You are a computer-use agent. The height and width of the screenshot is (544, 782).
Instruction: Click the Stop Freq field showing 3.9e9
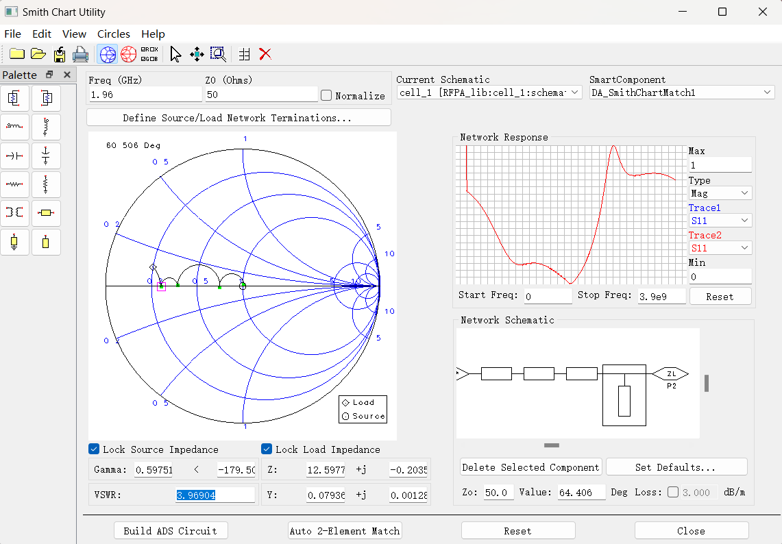click(x=662, y=296)
